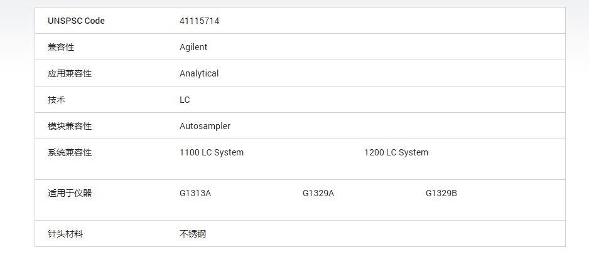Click the Agilent compatibility value

193,47
